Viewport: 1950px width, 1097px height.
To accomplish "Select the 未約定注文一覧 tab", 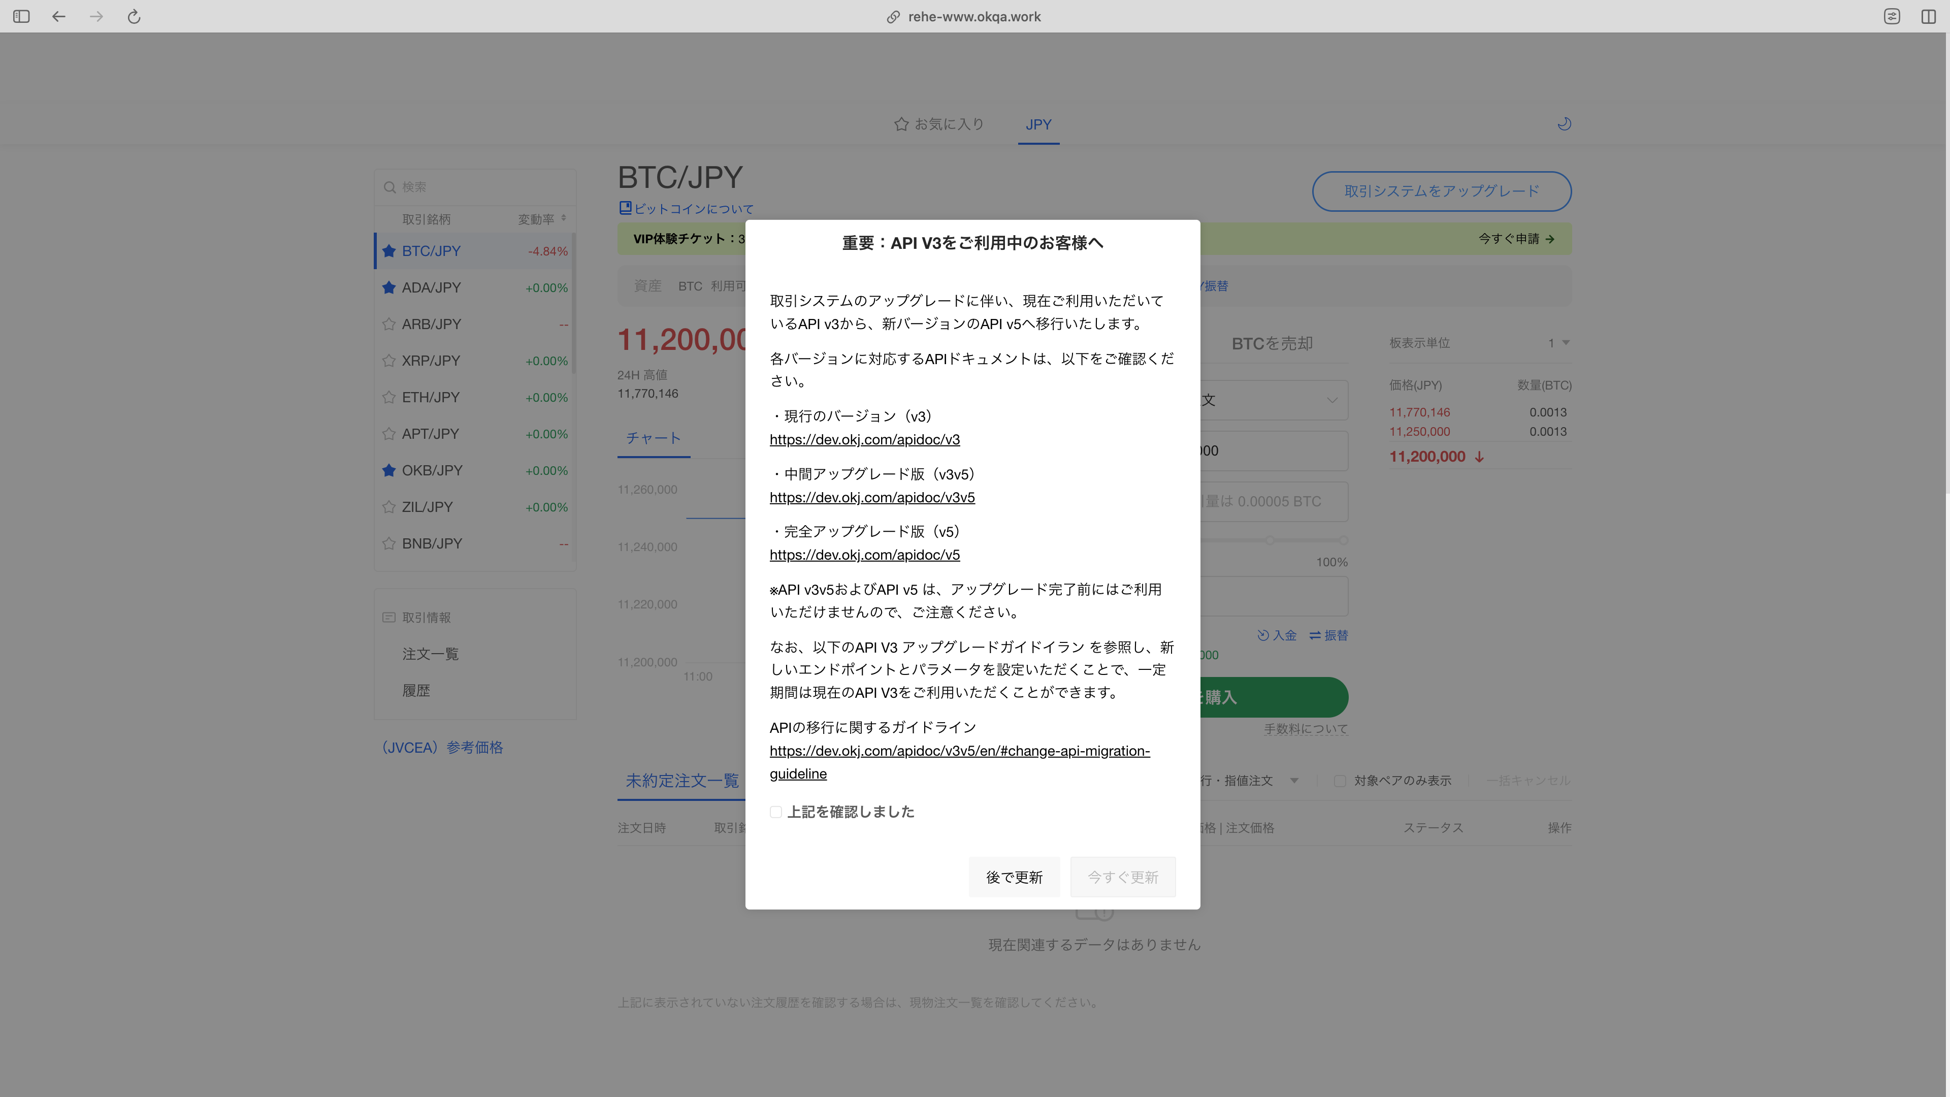I will [x=682, y=781].
